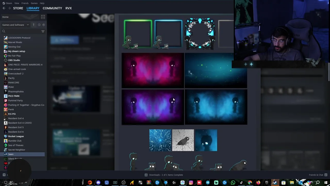The image size is (330, 186).
Task: Expand the Games and Software dropdown
Action: pos(16,25)
